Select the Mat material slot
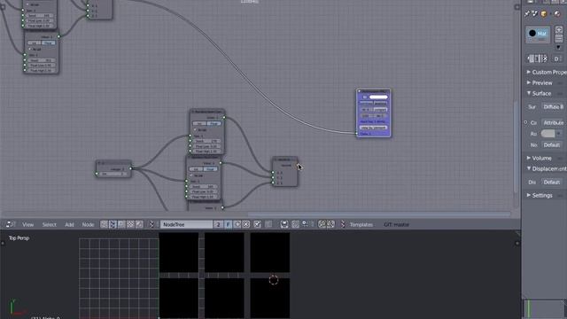 tap(538, 34)
